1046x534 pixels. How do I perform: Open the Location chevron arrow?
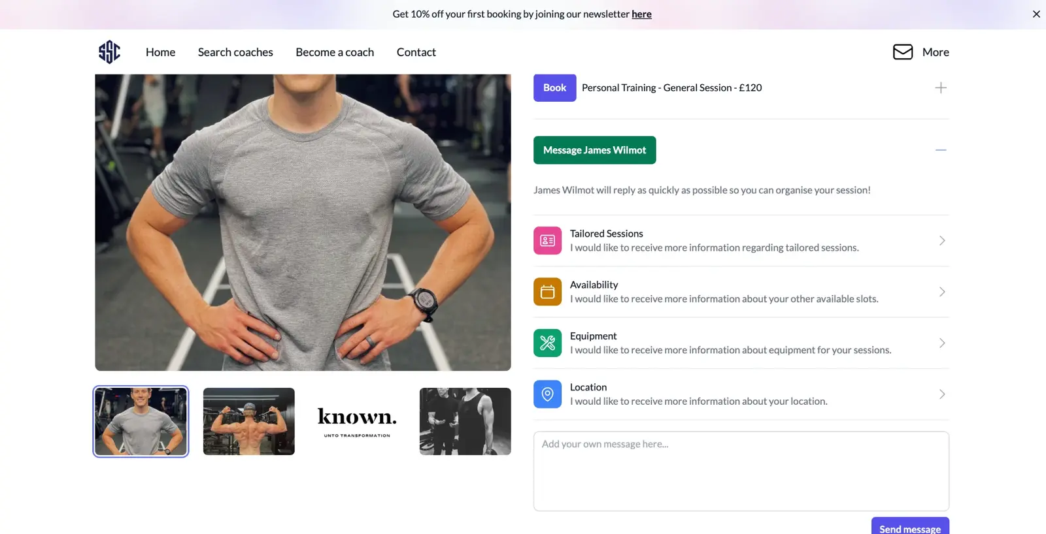[x=942, y=394]
